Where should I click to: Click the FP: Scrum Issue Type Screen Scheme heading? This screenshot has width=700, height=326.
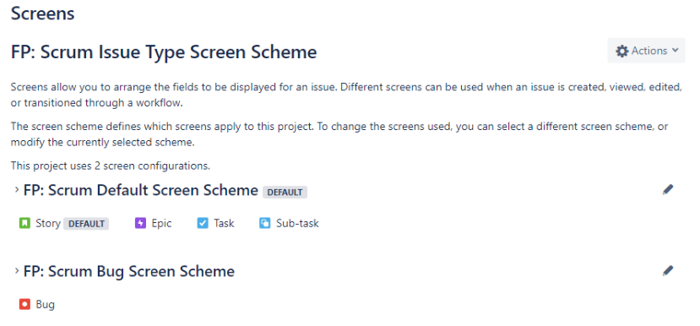(x=164, y=52)
